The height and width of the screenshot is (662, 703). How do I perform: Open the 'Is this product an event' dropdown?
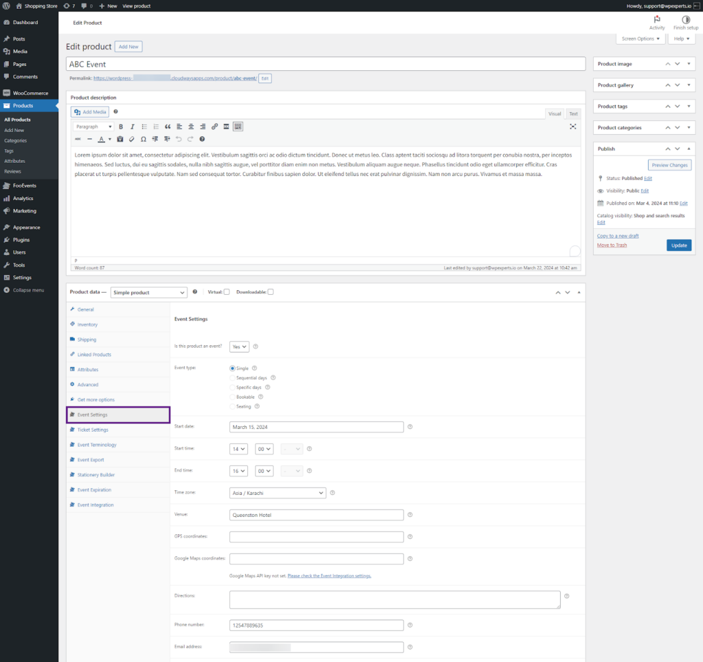pyautogui.click(x=240, y=347)
